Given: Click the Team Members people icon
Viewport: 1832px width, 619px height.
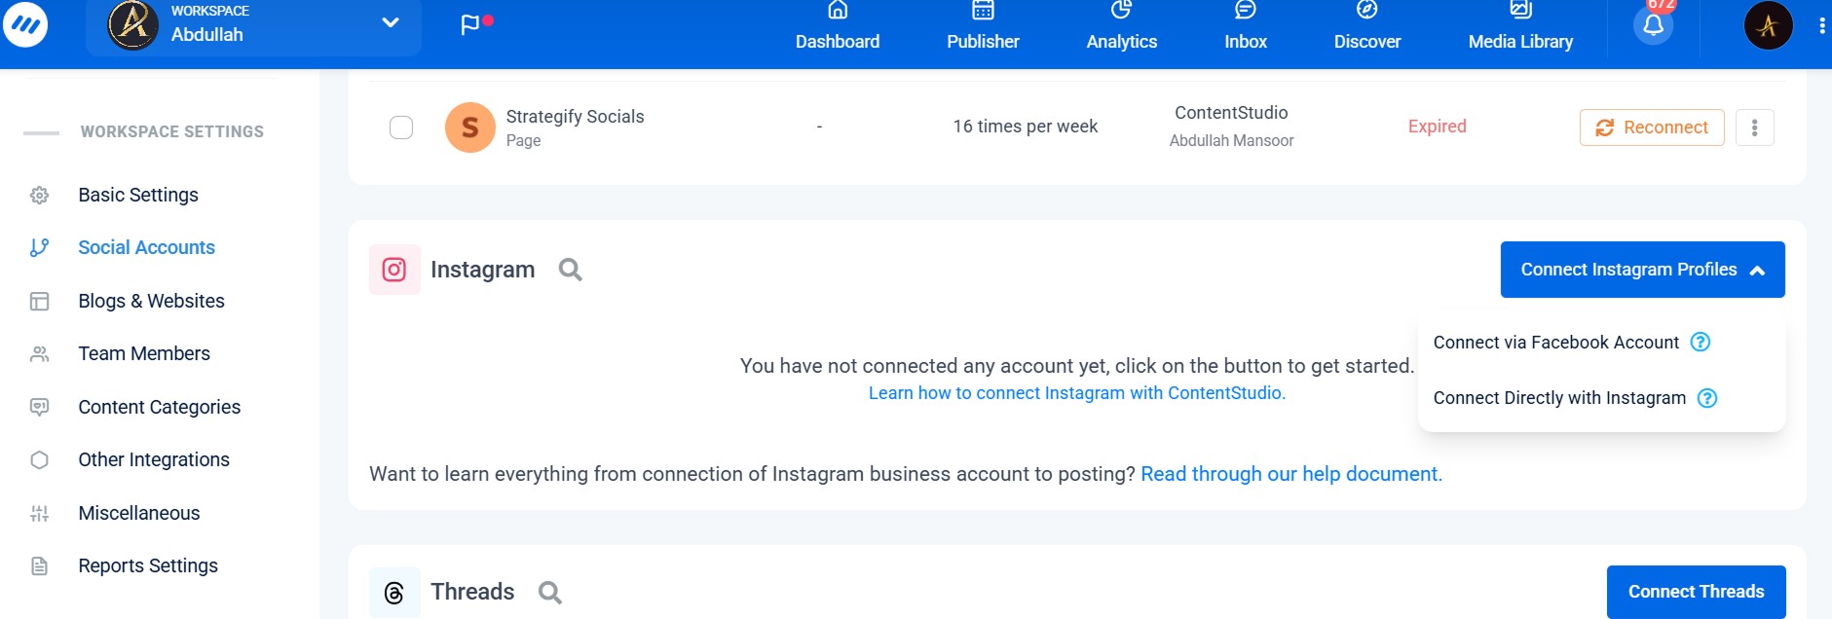Looking at the screenshot, I should 39,353.
